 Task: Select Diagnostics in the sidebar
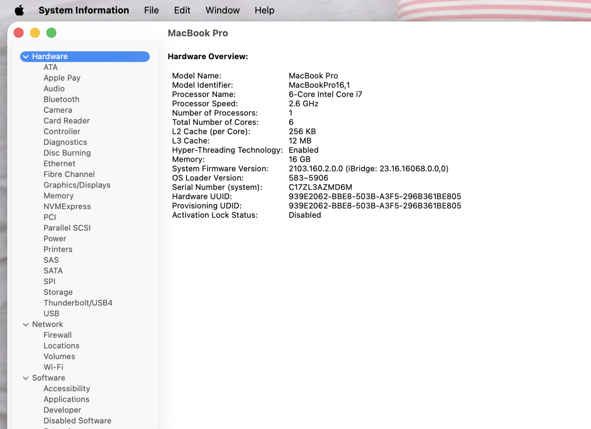click(65, 142)
